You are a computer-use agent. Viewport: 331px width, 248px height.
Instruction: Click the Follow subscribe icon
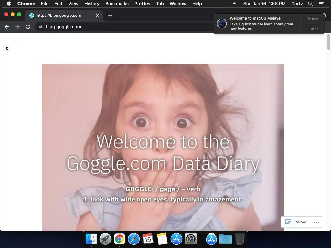tap(289, 222)
